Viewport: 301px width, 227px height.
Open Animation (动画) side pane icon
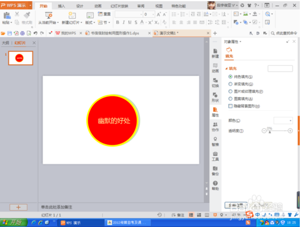(x=215, y=68)
